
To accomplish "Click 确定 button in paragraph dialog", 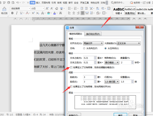I will (x=121, y=115).
